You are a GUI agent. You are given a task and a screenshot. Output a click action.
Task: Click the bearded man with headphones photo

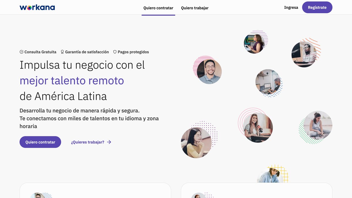(x=304, y=54)
